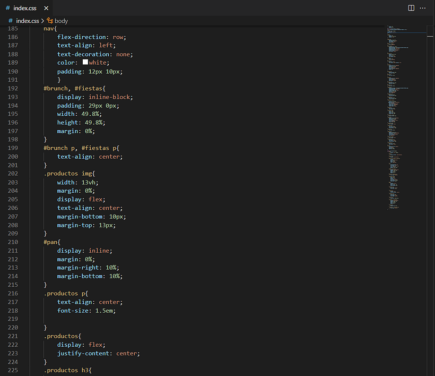
Task: Click the body symbol icon in breadcrumbs
Action: 50,21
